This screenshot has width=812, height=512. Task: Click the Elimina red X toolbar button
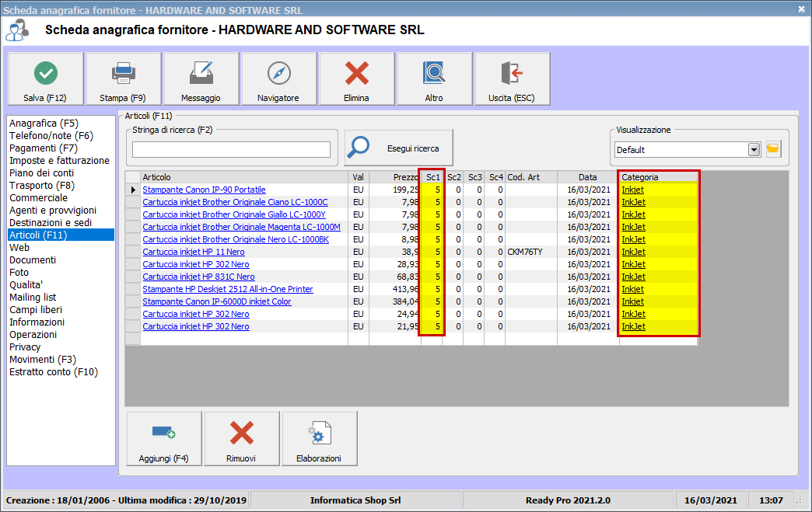click(357, 79)
